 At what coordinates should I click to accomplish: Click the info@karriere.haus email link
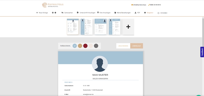coord(140,5)
